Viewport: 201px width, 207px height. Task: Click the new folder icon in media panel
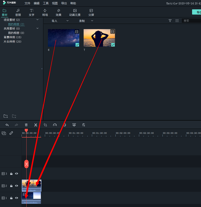click(6, 116)
